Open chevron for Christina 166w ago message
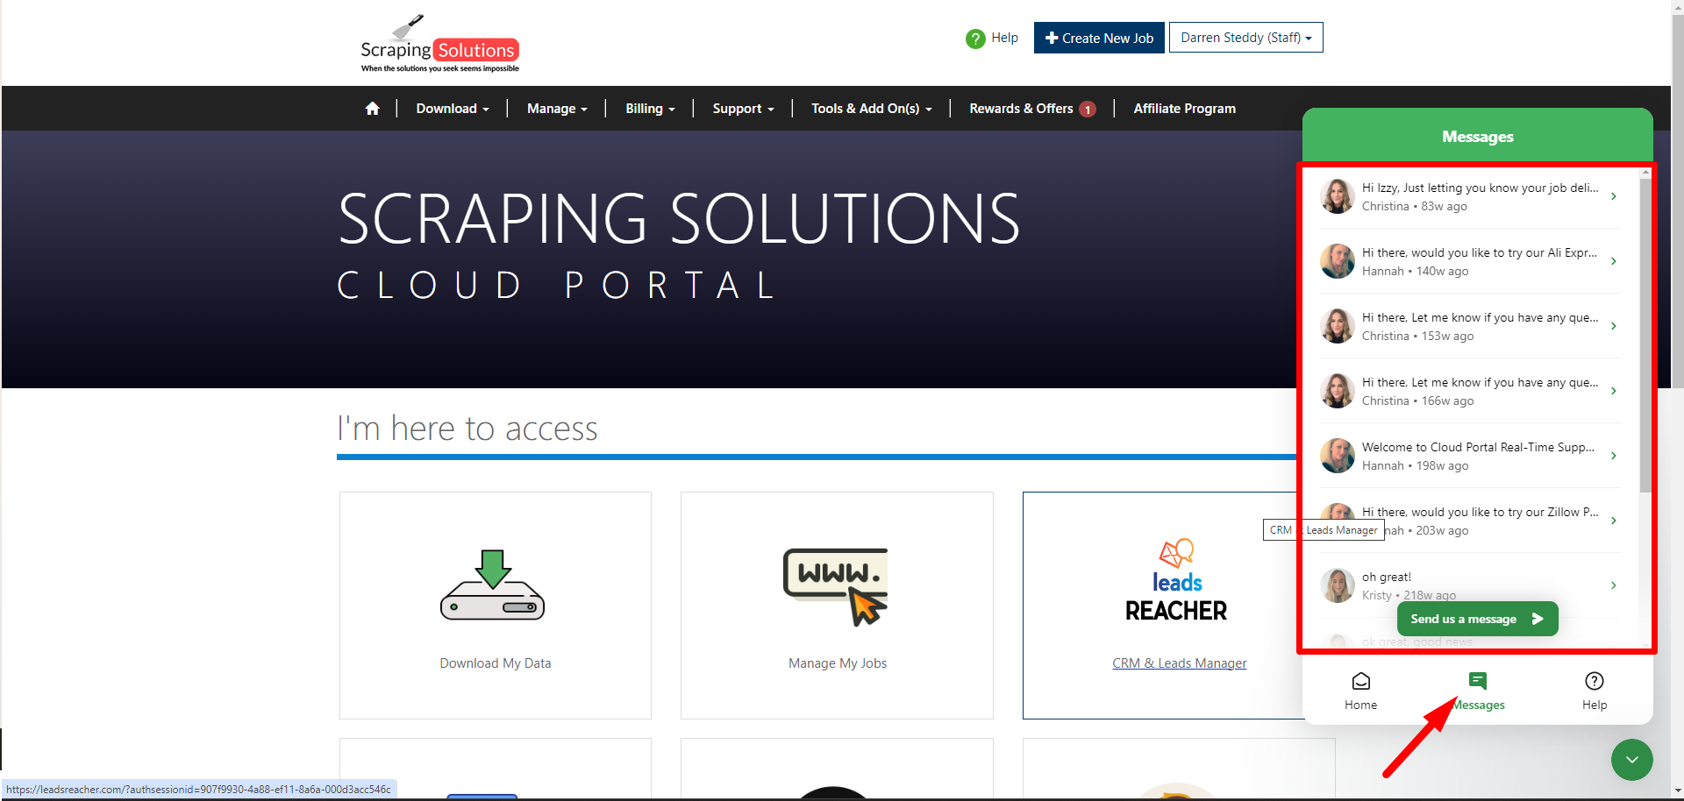 pos(1614,391)
